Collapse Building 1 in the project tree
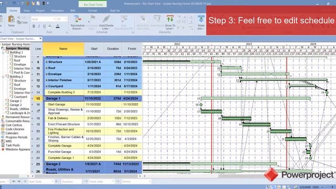Screen dimensions: 336x189 click(x=3, y=52)
